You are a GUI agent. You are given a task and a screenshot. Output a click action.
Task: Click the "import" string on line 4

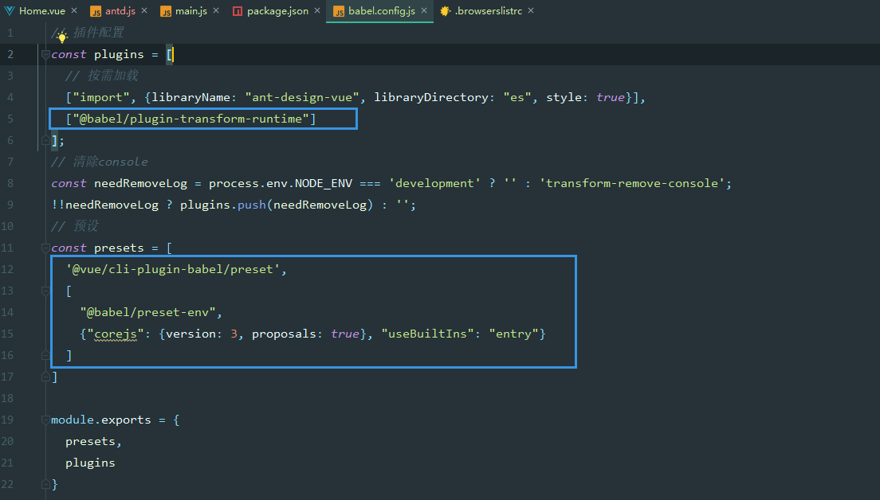101,98
